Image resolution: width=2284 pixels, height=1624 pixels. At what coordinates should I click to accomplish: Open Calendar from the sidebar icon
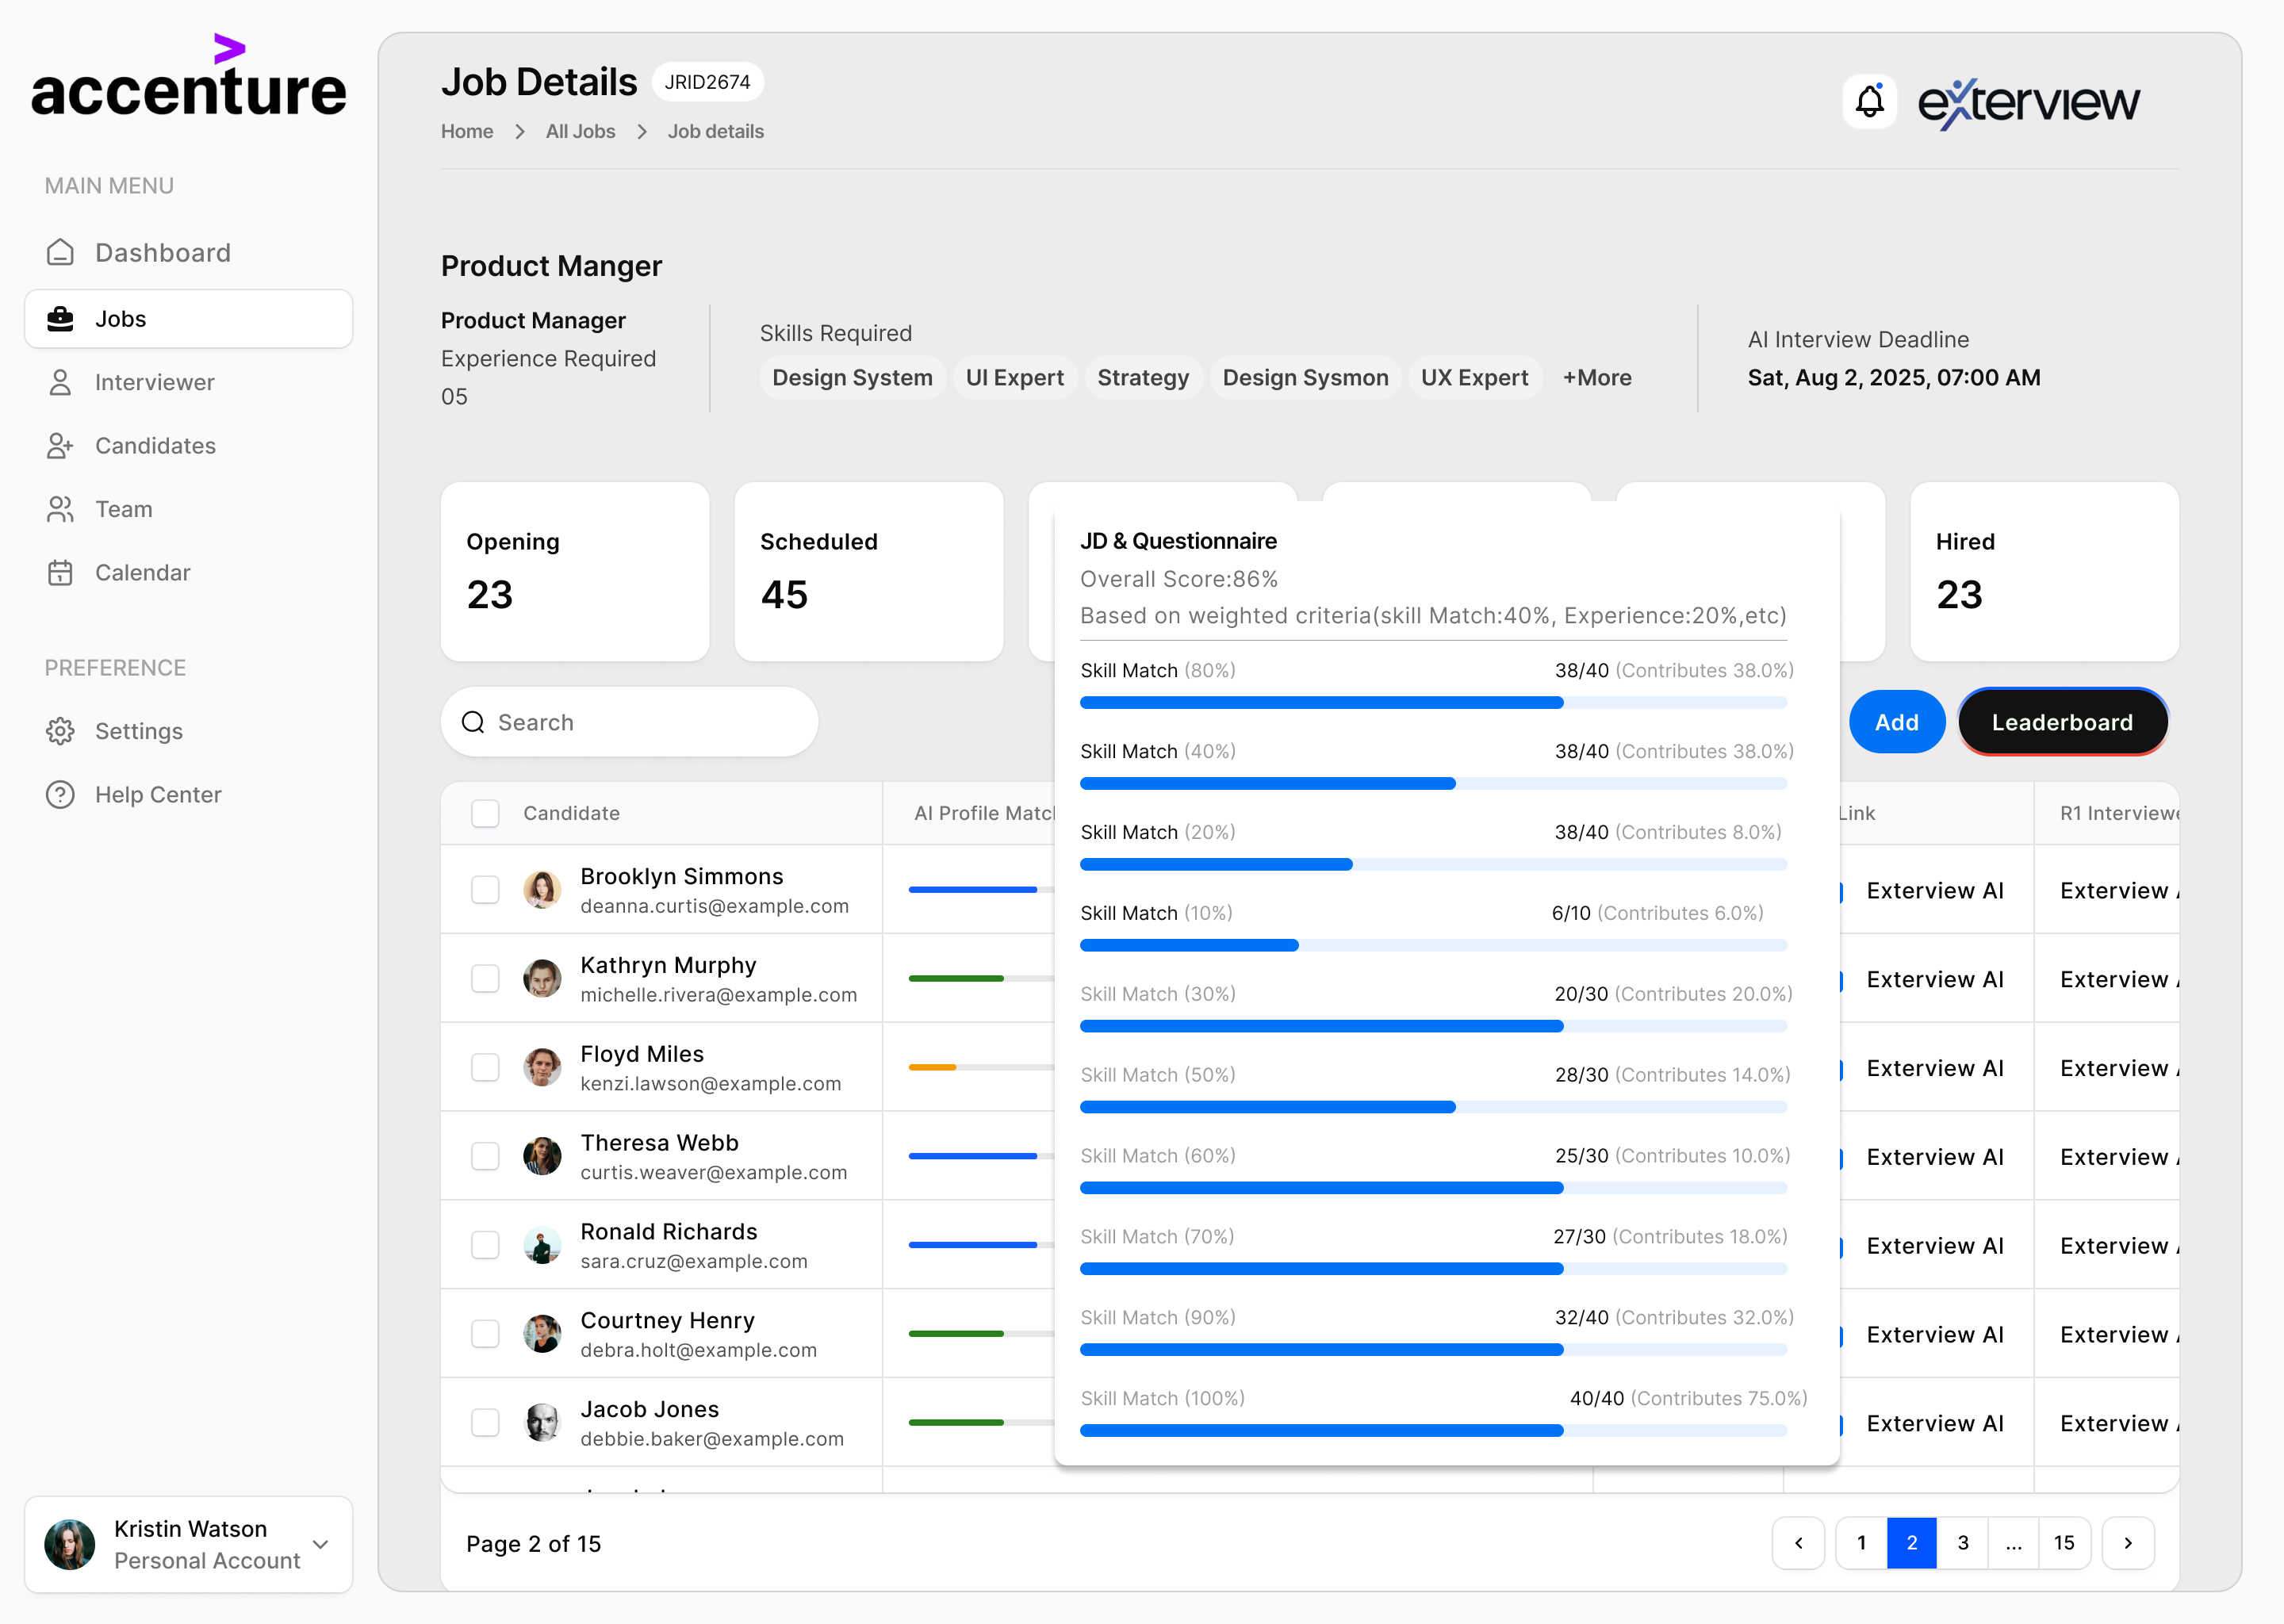[60, 573]
